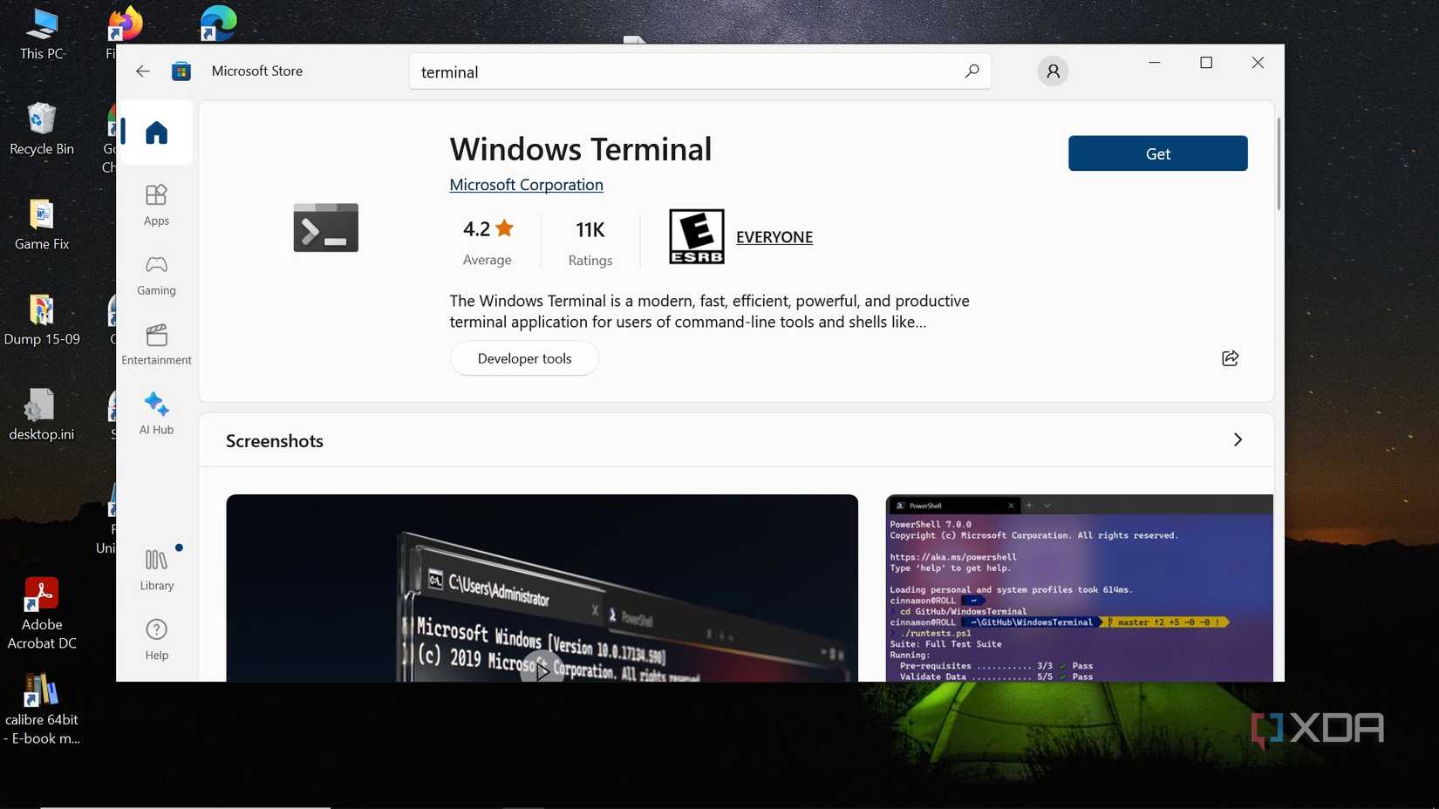Select the Apps section in the sidebar

click(x=156, y=205)
